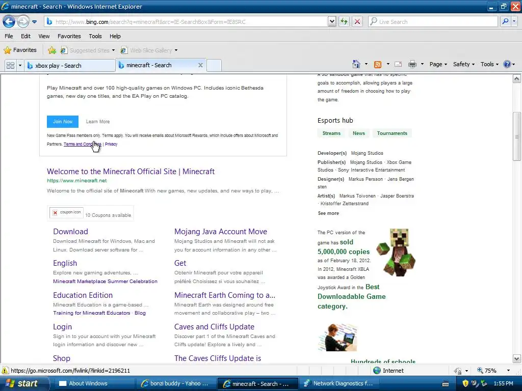Open the View menu
522x391 pixels.
pyautogui.click(x=44, y=36)
